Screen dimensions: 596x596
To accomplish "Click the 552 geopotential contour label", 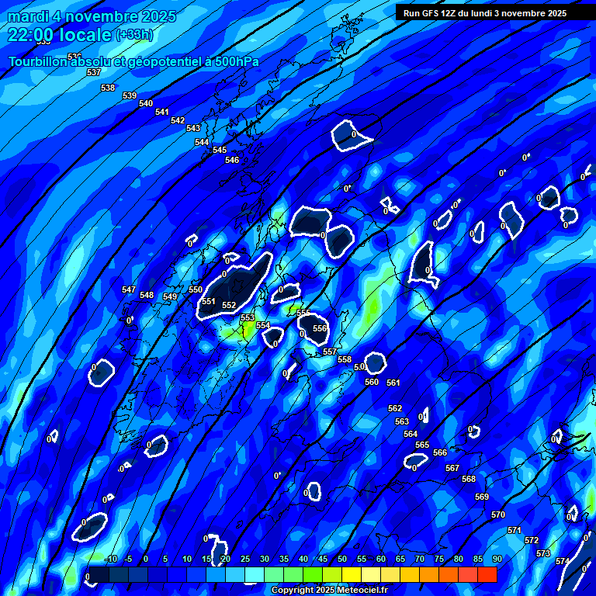I will point(229,305).
